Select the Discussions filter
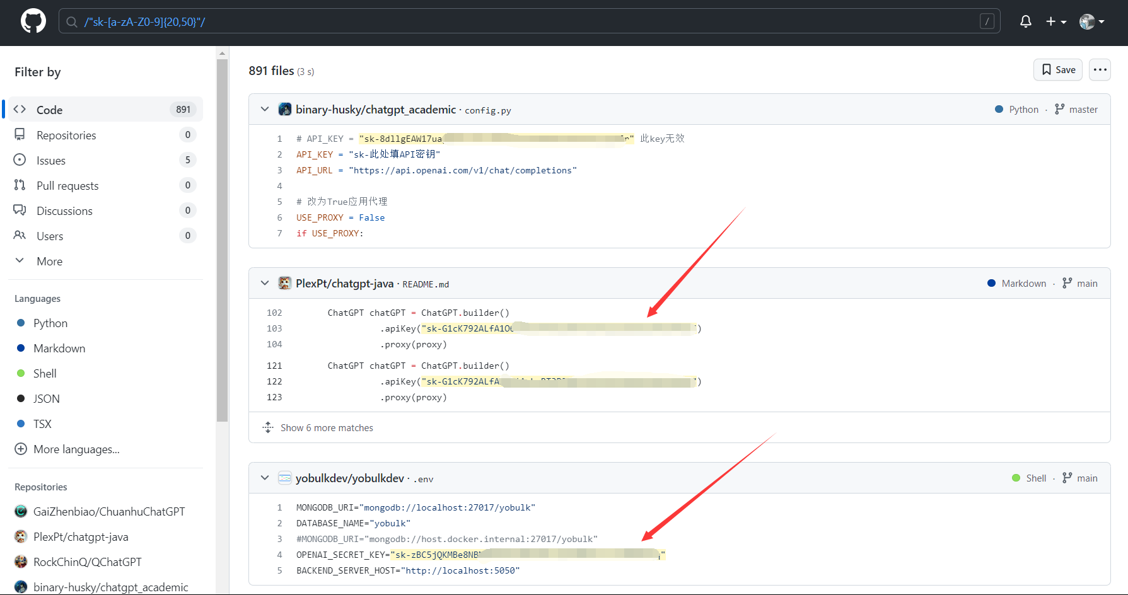 (x=106, y=211)
